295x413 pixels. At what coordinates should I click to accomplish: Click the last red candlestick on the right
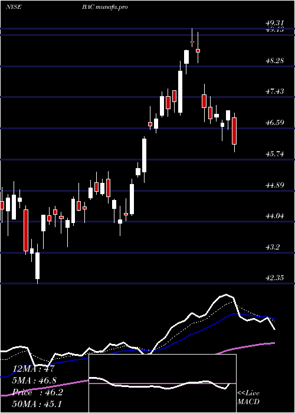click(x=234, y=131)
